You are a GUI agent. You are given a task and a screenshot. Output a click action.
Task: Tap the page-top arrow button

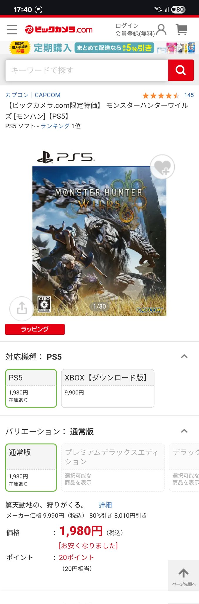pos(183,575)
